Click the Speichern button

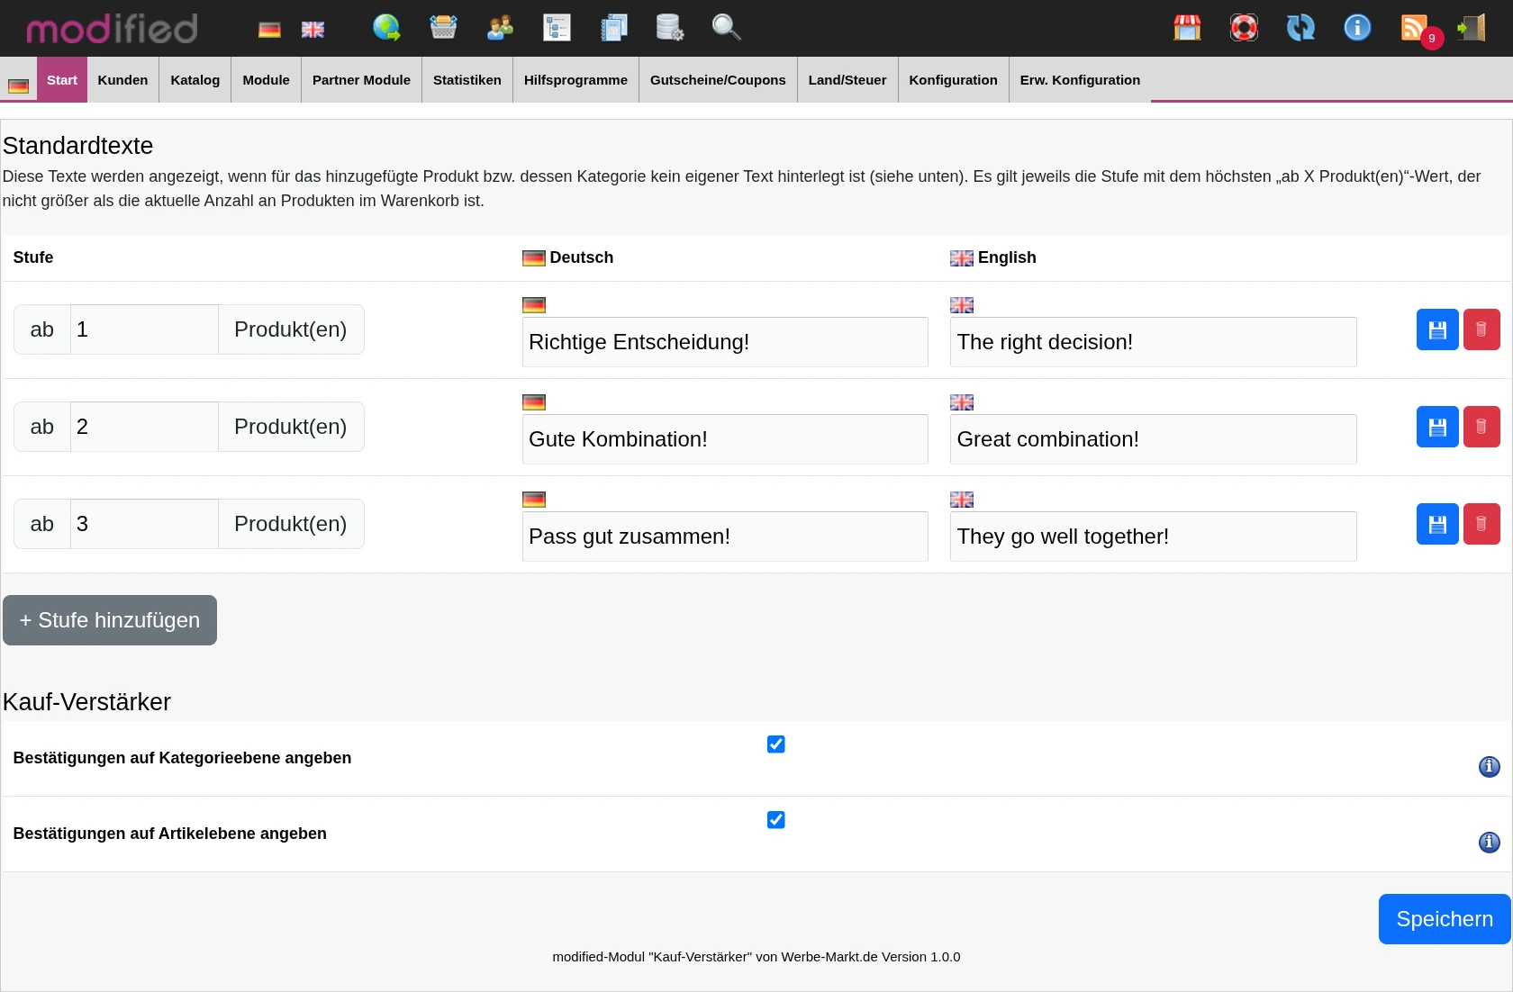pyautogui.click(x=1445, y=919)
